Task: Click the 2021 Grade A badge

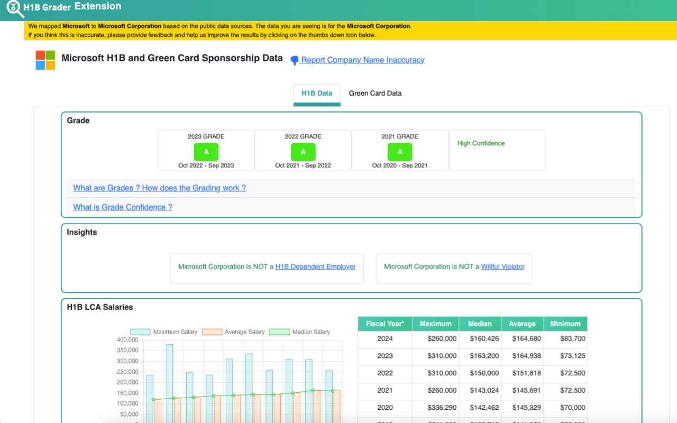Action: [x=400, y=152]
